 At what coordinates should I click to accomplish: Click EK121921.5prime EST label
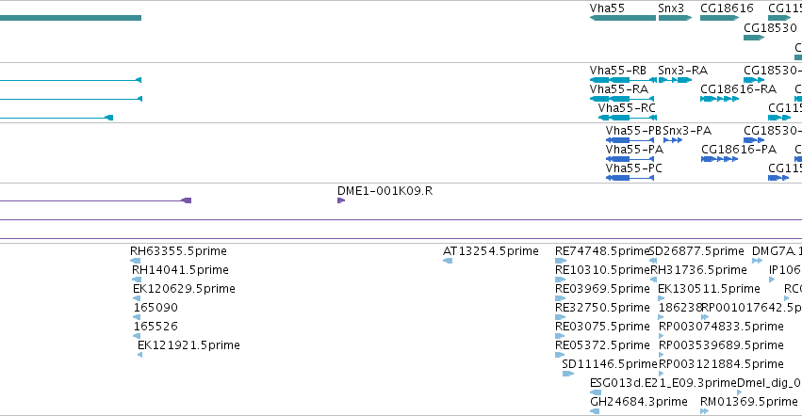[188, 345]
